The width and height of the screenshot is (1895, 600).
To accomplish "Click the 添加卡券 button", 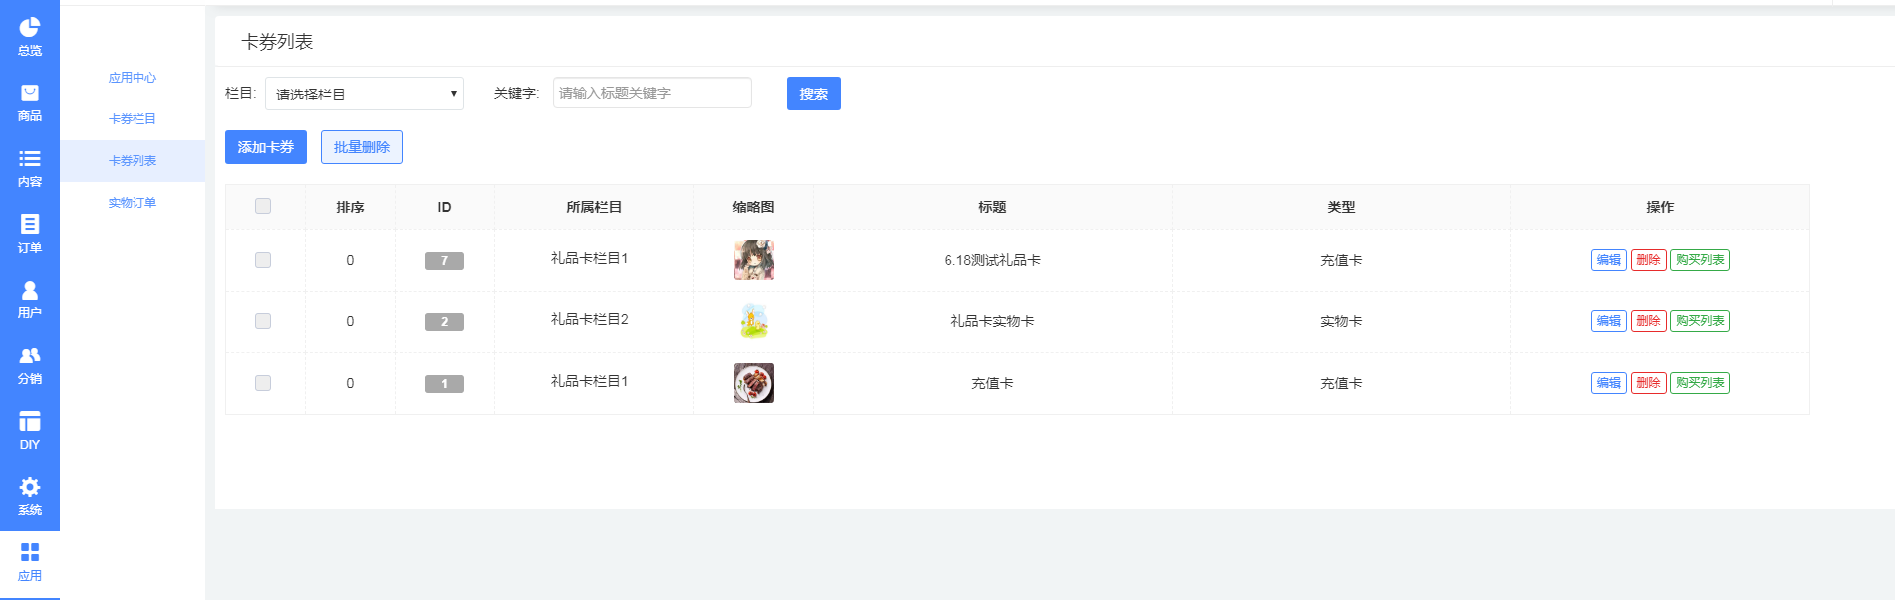I will pyautogui.click(x=266, y=147).
